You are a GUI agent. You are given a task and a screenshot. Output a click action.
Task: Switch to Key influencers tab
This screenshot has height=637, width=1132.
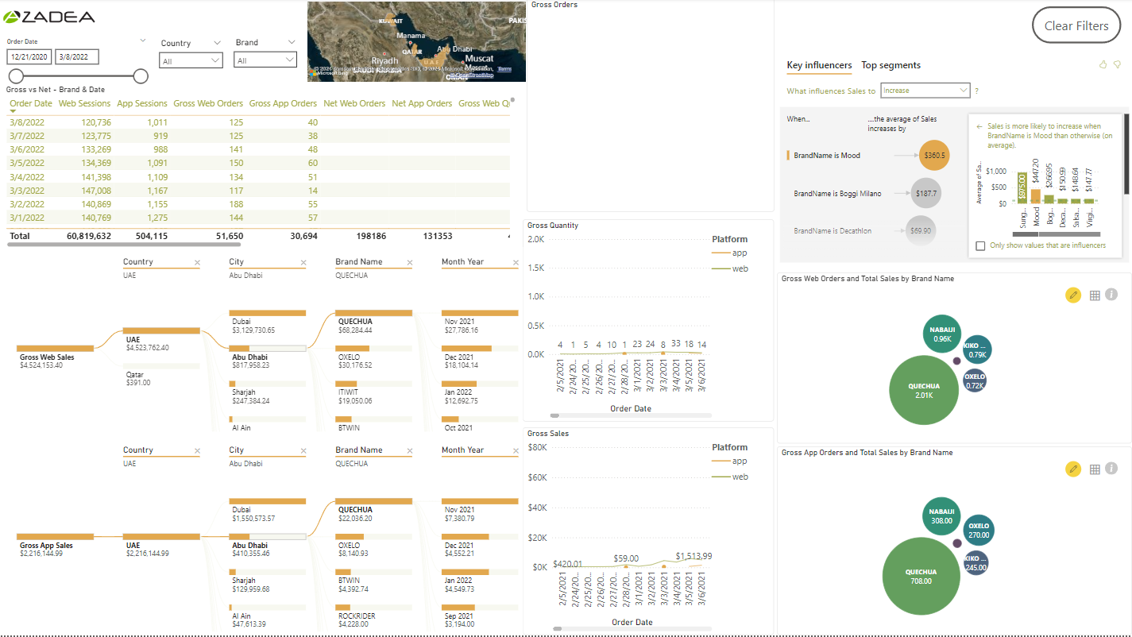pyautogui.click(x=819, y=66)
